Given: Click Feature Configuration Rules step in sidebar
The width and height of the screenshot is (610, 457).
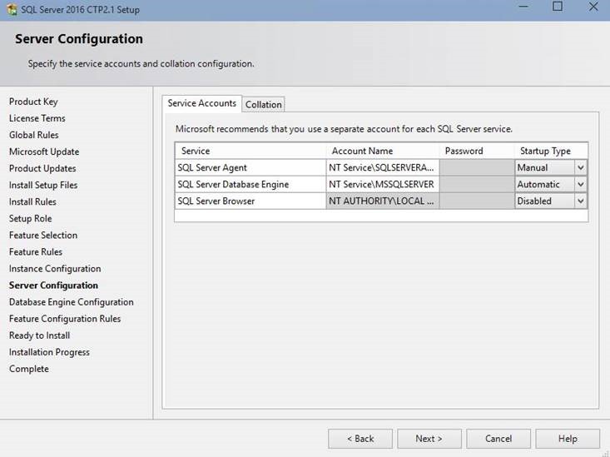Looking at the screenshot, I should 65,319.
